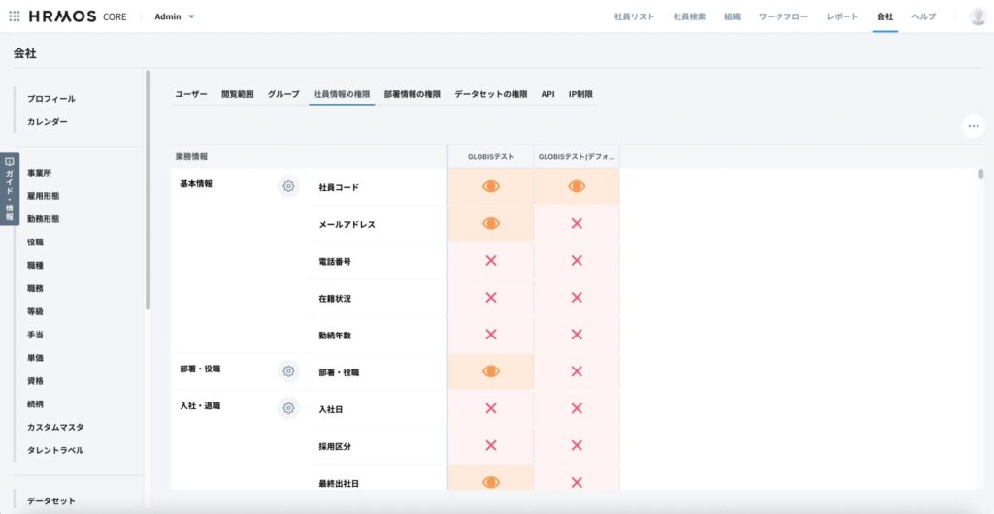Toggle メールアドレス eye icon for GLOBISテスト
Image resolution: width=994 pixels, height=514 pixels.
(490, 223)
